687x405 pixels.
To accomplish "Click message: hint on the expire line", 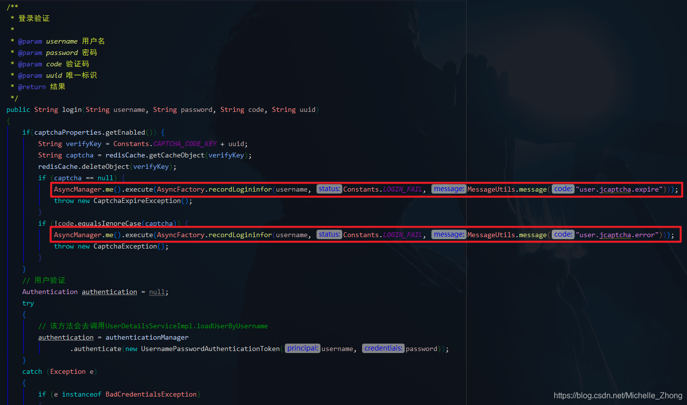I will click(x=449, y=189).
